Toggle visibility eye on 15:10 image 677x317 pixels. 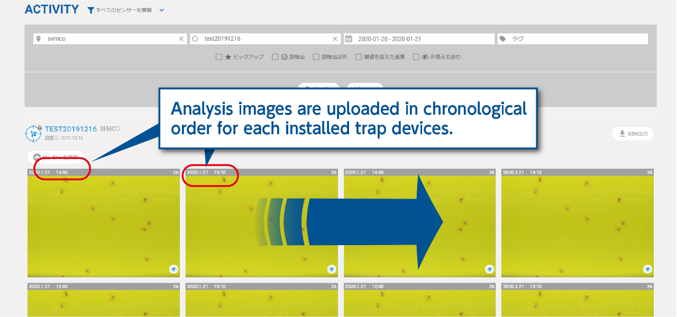coord(332,269)
